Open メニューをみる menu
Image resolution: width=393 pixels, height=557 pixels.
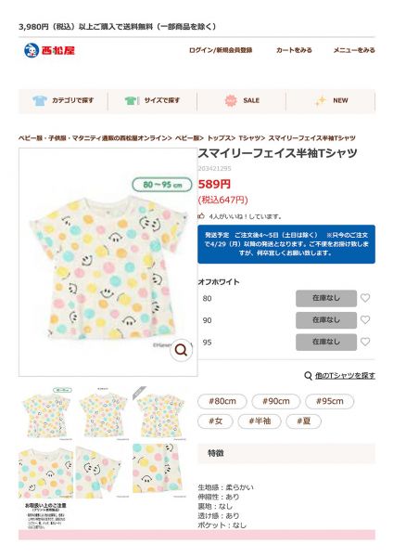tap(354, 50)
